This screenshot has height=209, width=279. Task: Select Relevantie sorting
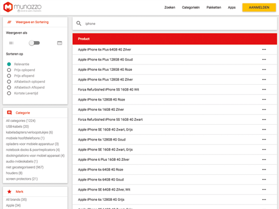click(x=9, y=64)
